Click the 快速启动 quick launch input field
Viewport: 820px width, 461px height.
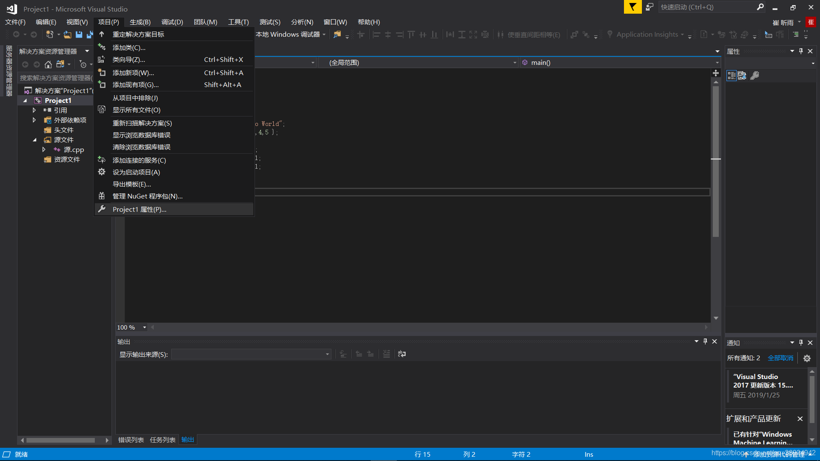point(706,7)
